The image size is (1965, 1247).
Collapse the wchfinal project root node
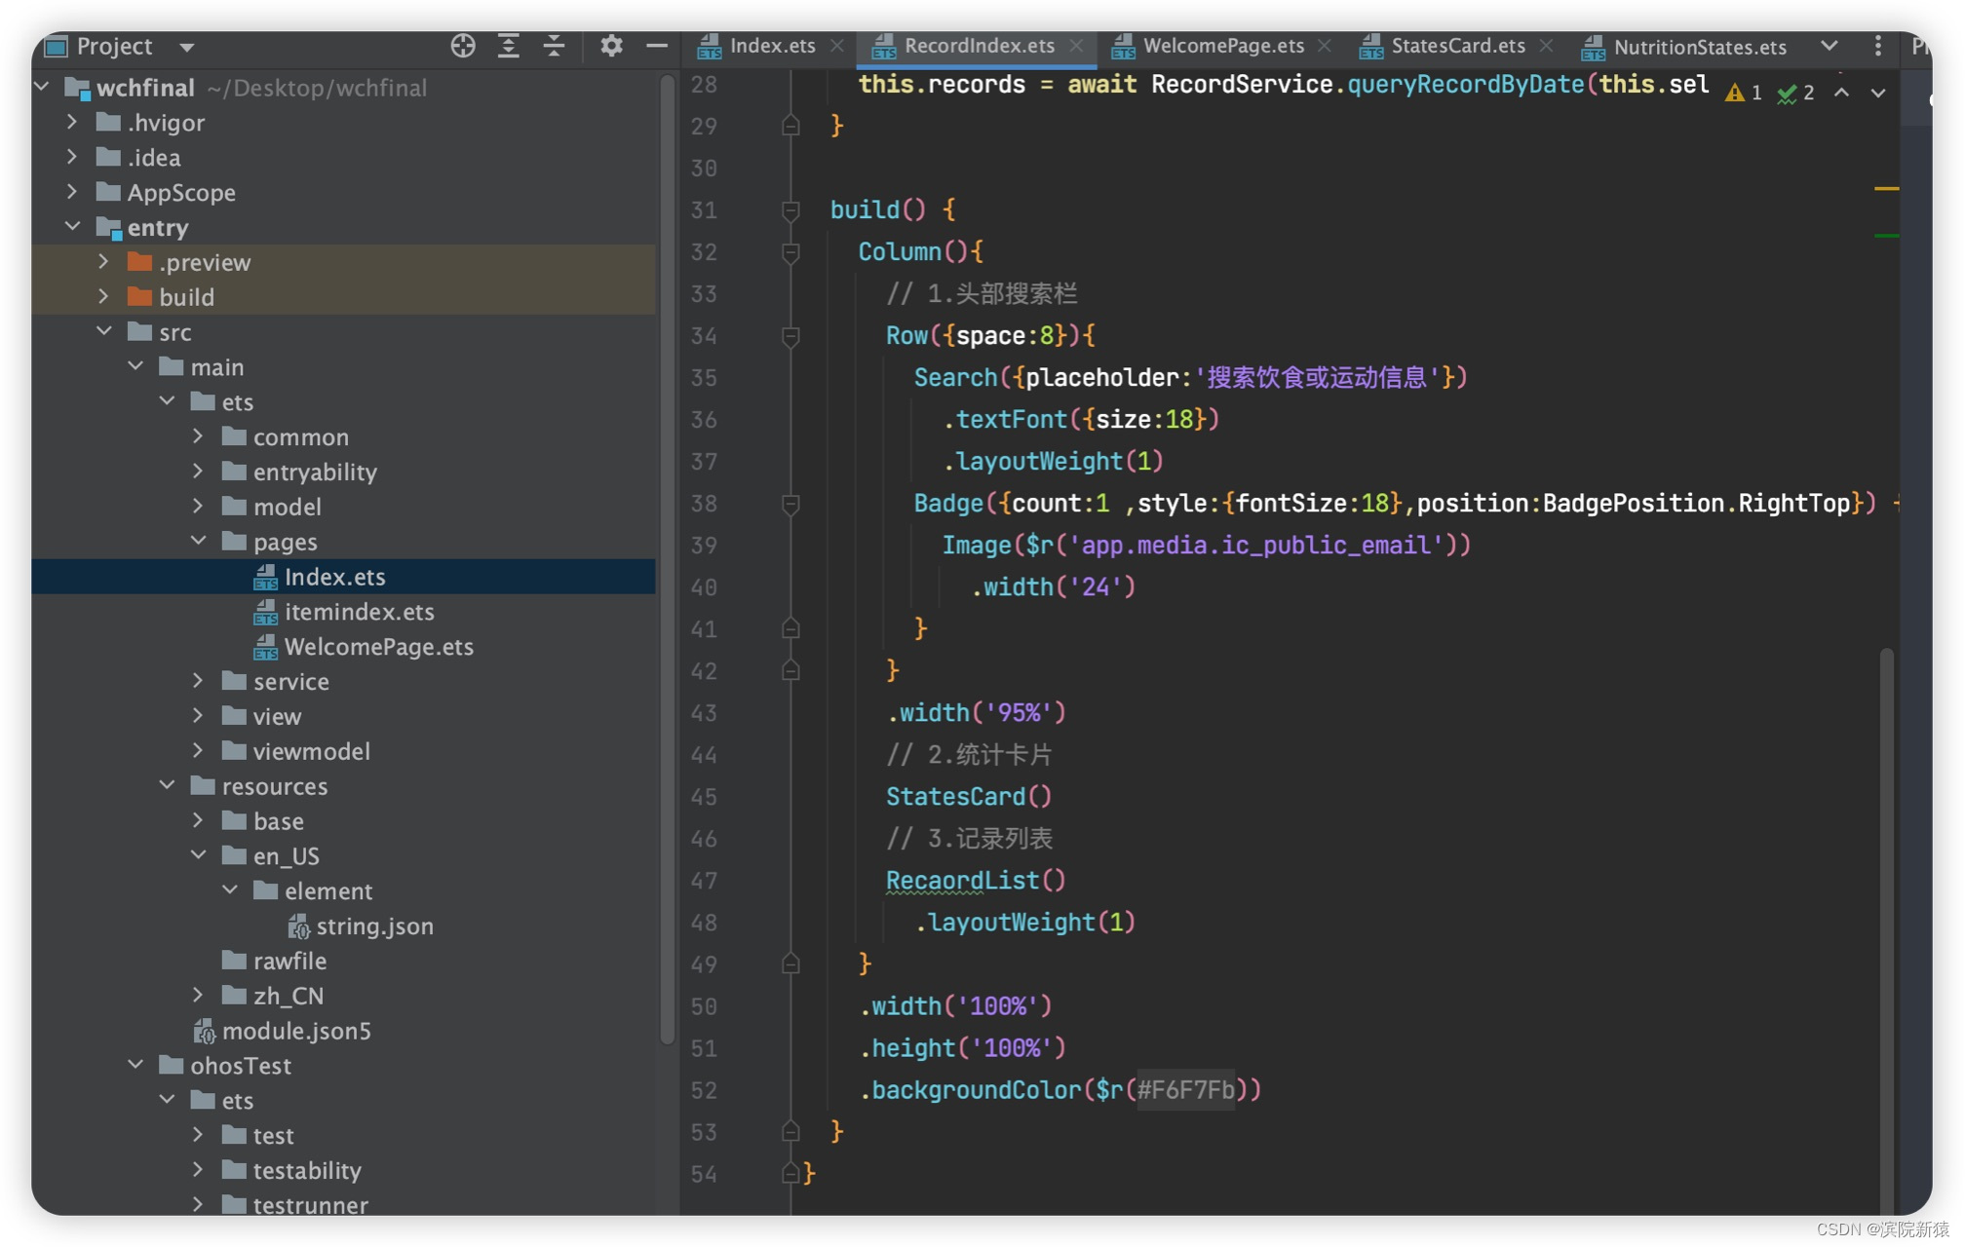point(42,88)
